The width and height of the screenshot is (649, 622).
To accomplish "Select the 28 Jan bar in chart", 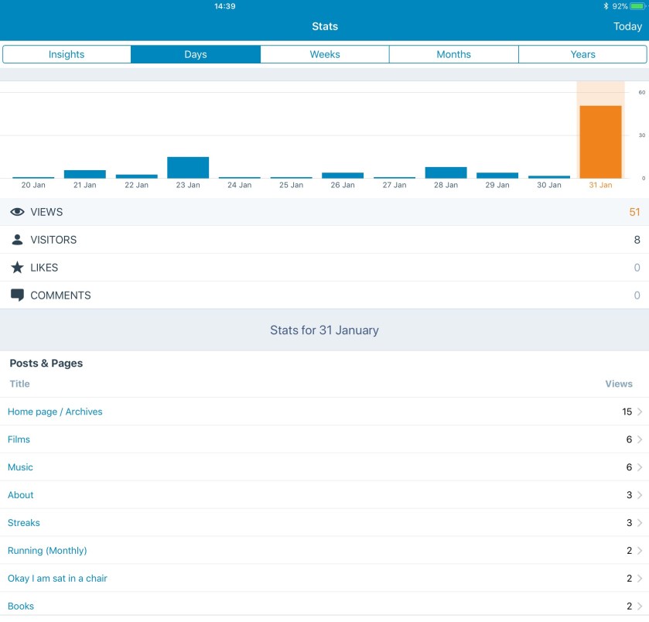I will pos(446,173).
